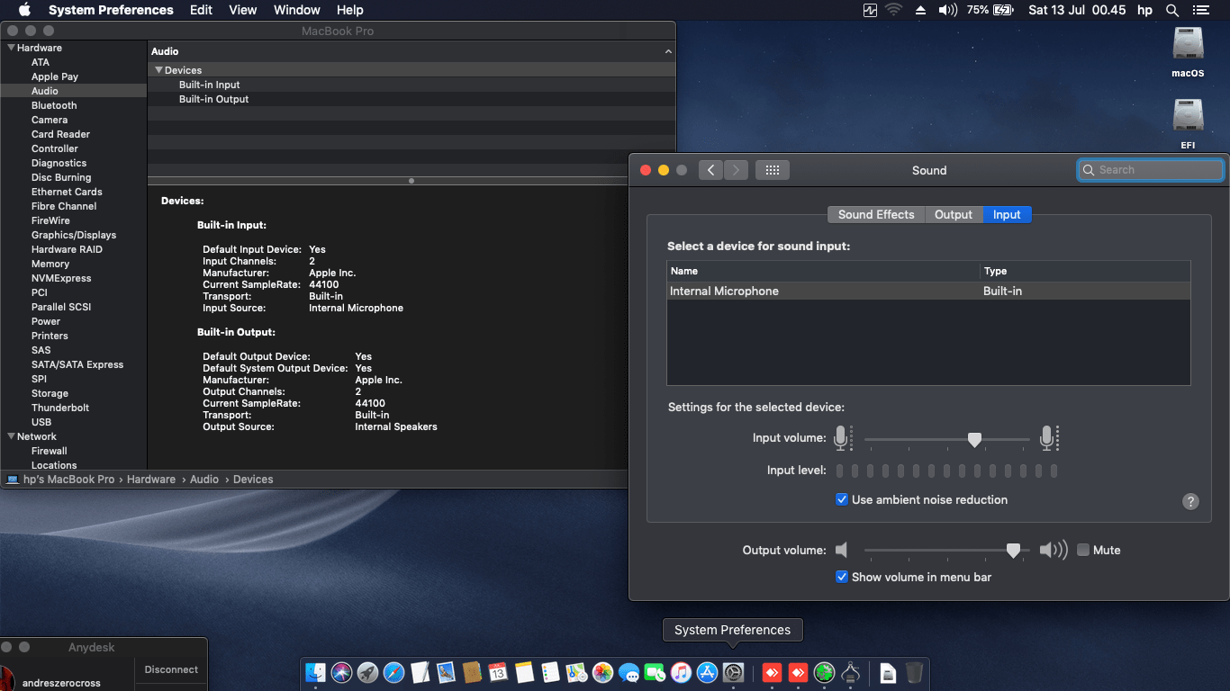Image resolution: width=1230 pixels, height=691 pixels.
Task: Open the macOS drive on desktop
Action: [x=1188, y=52]
